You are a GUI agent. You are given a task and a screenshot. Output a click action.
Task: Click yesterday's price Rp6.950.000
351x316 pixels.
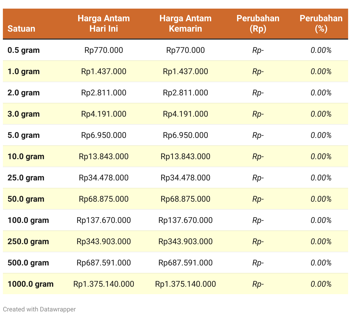(185, 135)
